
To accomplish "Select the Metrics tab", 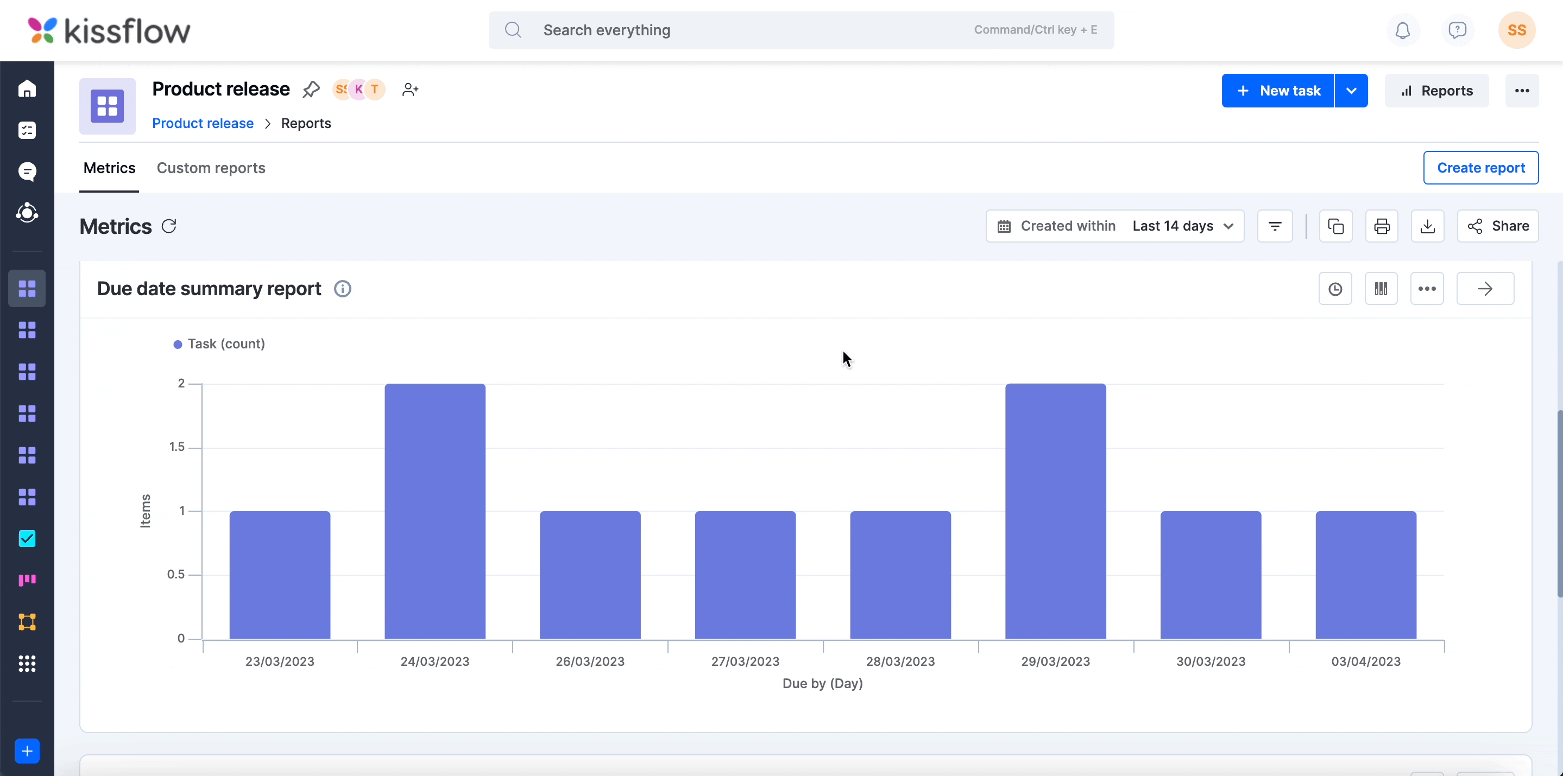I will 109,168.
